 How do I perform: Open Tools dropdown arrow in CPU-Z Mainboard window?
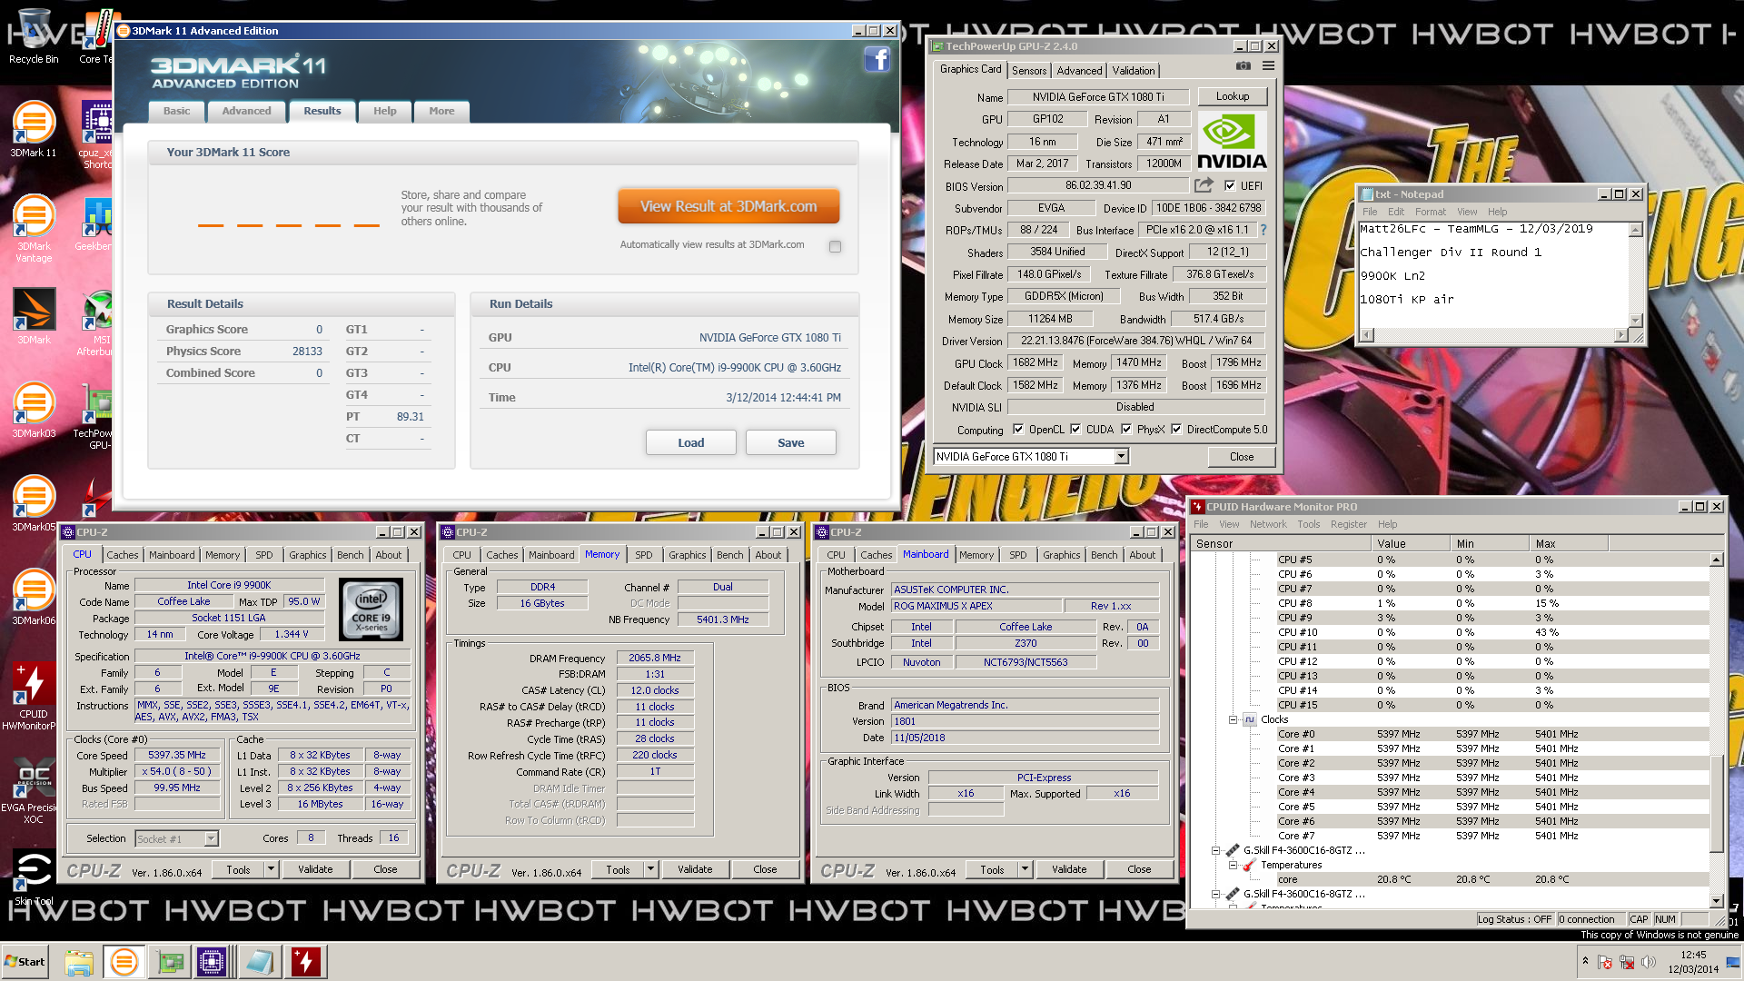tap(1024, 869)
